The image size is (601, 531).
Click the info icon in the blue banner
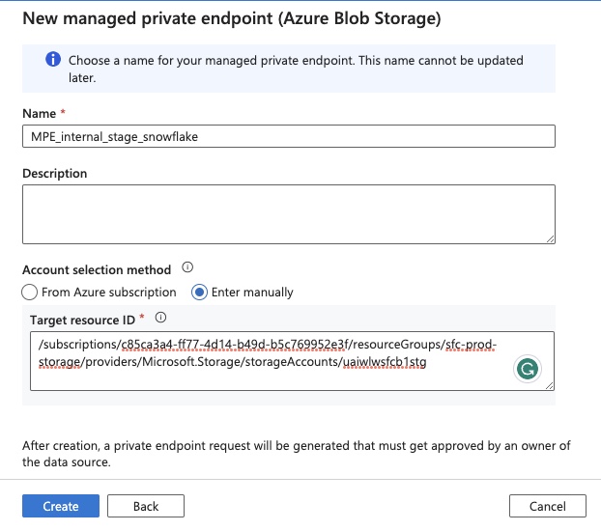click(52, 61)
